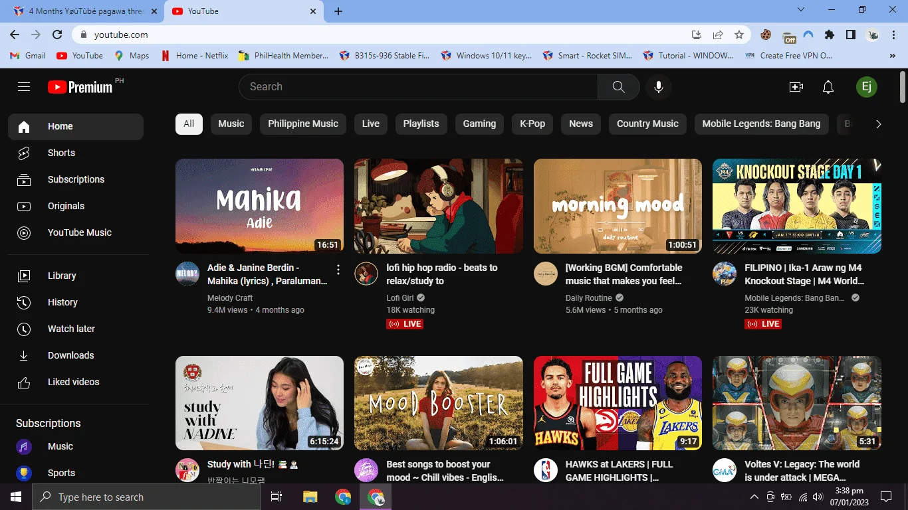Image resolution: width=908 pixels, height=510 pixels.
Task: Bookmark this page with star icon
Action: (x=738, y=35)
